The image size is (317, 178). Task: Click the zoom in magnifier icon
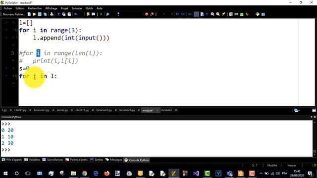212,14
